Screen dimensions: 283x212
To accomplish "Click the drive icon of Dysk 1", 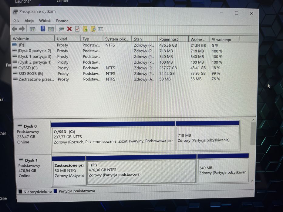I will tap(21, 160).
